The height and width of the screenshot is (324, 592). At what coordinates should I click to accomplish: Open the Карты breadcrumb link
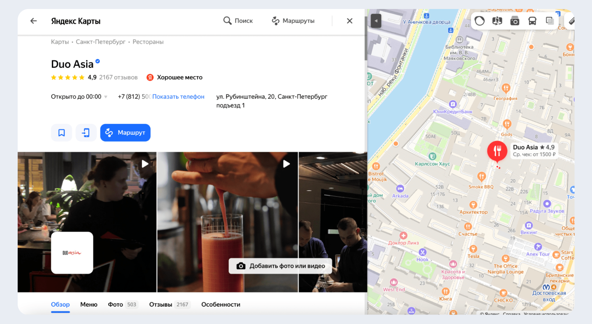tap(60, 42)
